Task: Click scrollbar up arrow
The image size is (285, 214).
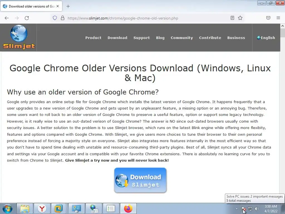Action: tap(282, 26)
